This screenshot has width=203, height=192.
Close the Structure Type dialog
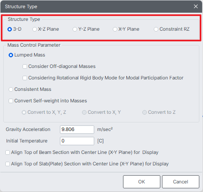(196, 6)
